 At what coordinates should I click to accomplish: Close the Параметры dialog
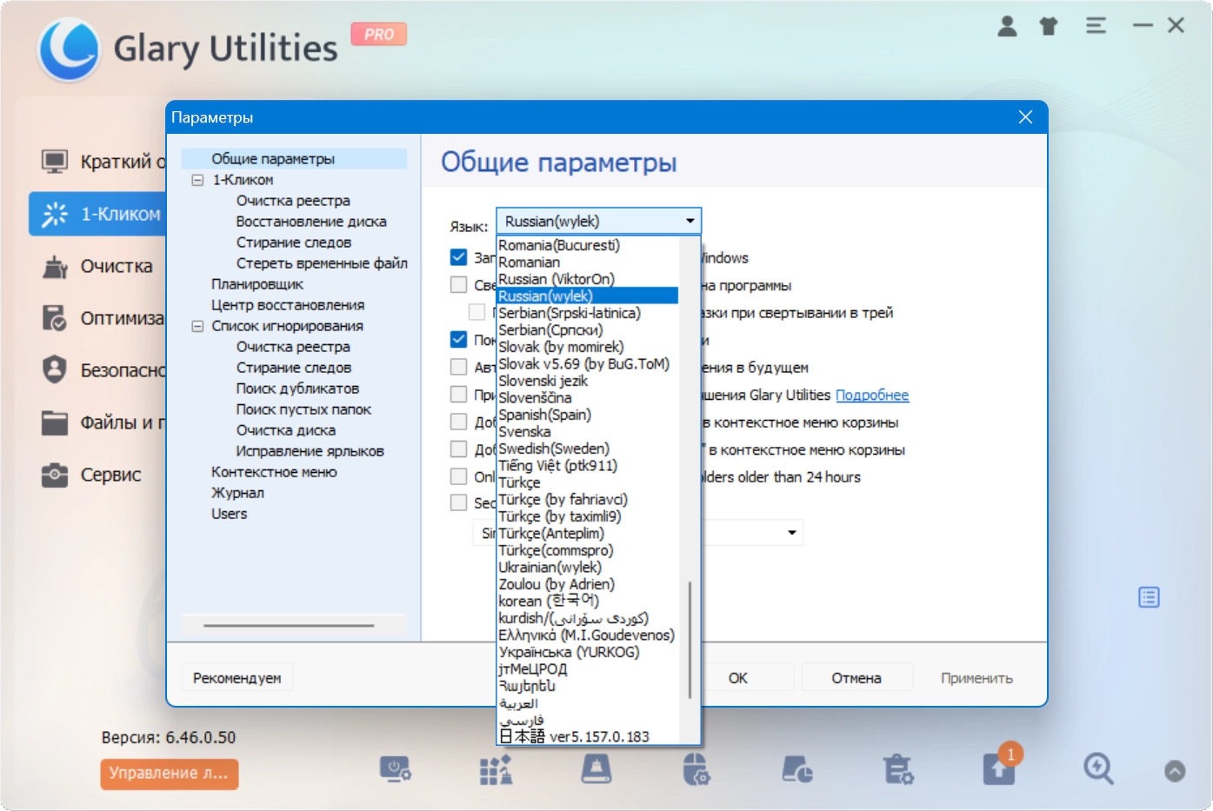(x=1025, y=117)
